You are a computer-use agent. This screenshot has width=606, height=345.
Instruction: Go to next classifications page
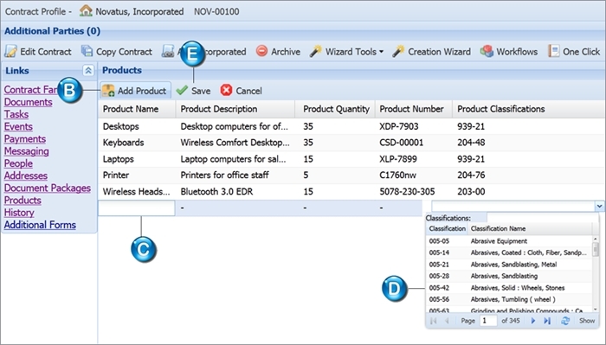(533, 321)
